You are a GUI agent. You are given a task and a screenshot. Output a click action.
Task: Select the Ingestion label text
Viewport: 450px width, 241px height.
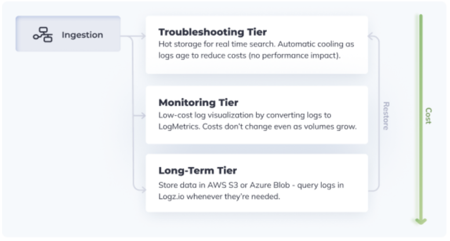[82, 35]
